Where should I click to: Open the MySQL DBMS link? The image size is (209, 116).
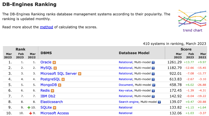[x=47, y=68]
